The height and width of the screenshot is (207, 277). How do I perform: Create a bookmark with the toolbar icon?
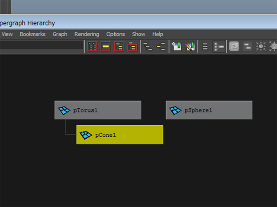(177, 47)
